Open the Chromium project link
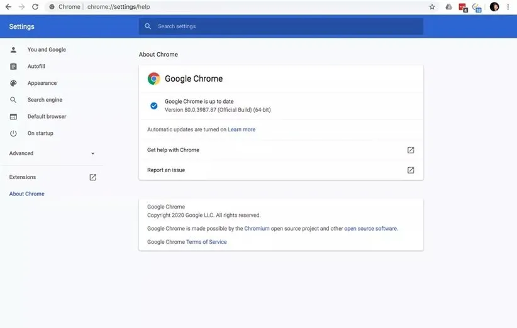The width and height of the screenshot is (517, 328). [257, 229]
